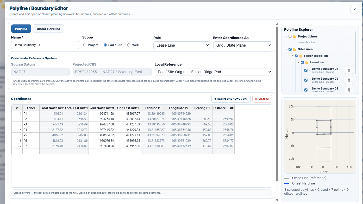The height and width of the screenshot is (204, 363).
Task: Close the Polyline / Boundary Editor dialog
Action: pyautogui.click(x=354, y=9)
